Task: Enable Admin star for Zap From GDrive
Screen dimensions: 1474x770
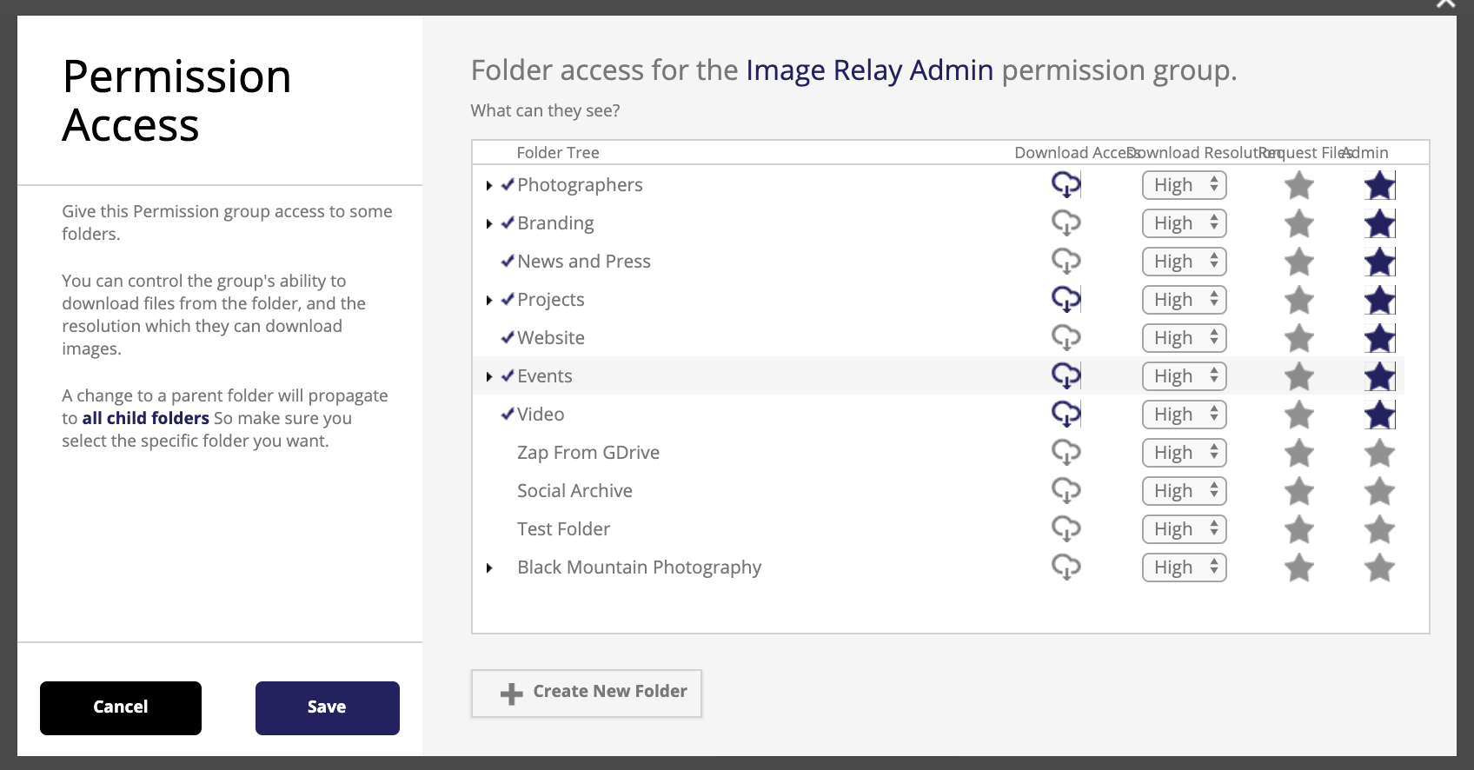Action: click(x=1380, y=453)
